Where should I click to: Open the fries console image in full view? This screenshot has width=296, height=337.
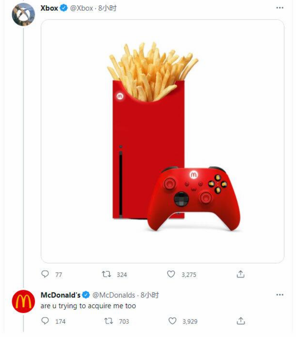click(x=162, y=141)
